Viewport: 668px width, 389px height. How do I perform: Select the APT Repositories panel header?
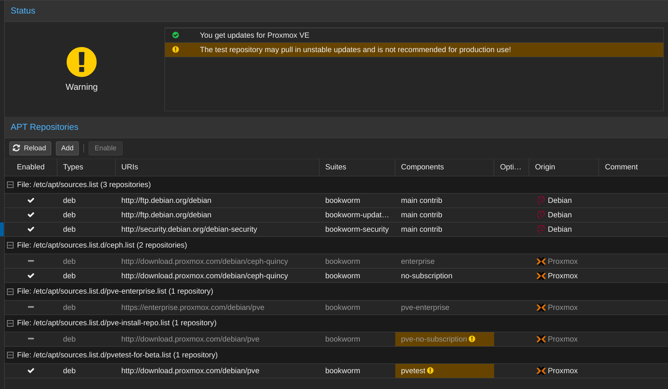(44, 127)
